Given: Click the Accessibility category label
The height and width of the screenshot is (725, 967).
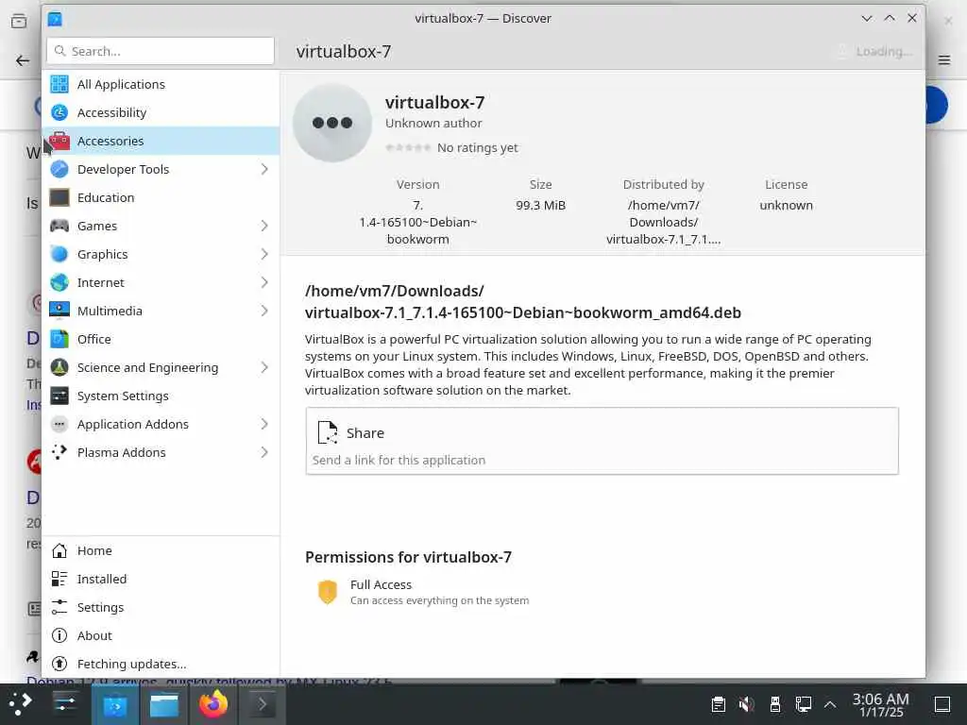Looking at the screenshot, I should [x=111, y=113].
